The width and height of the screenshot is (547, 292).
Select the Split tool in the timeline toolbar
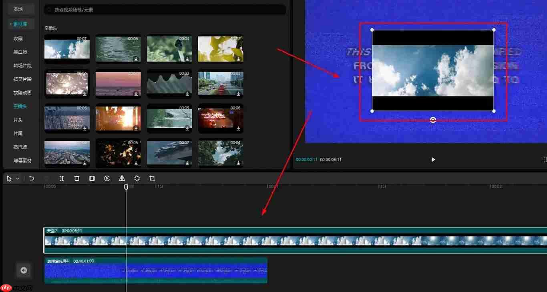(62, 178)
